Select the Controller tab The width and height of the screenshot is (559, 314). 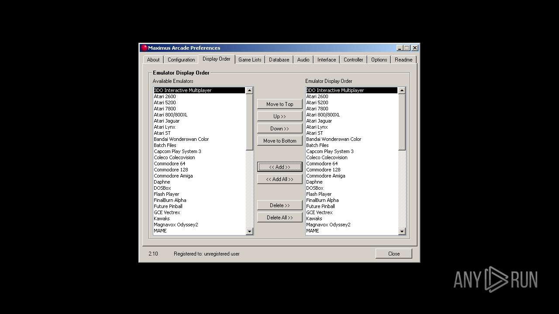click(353, 60)
